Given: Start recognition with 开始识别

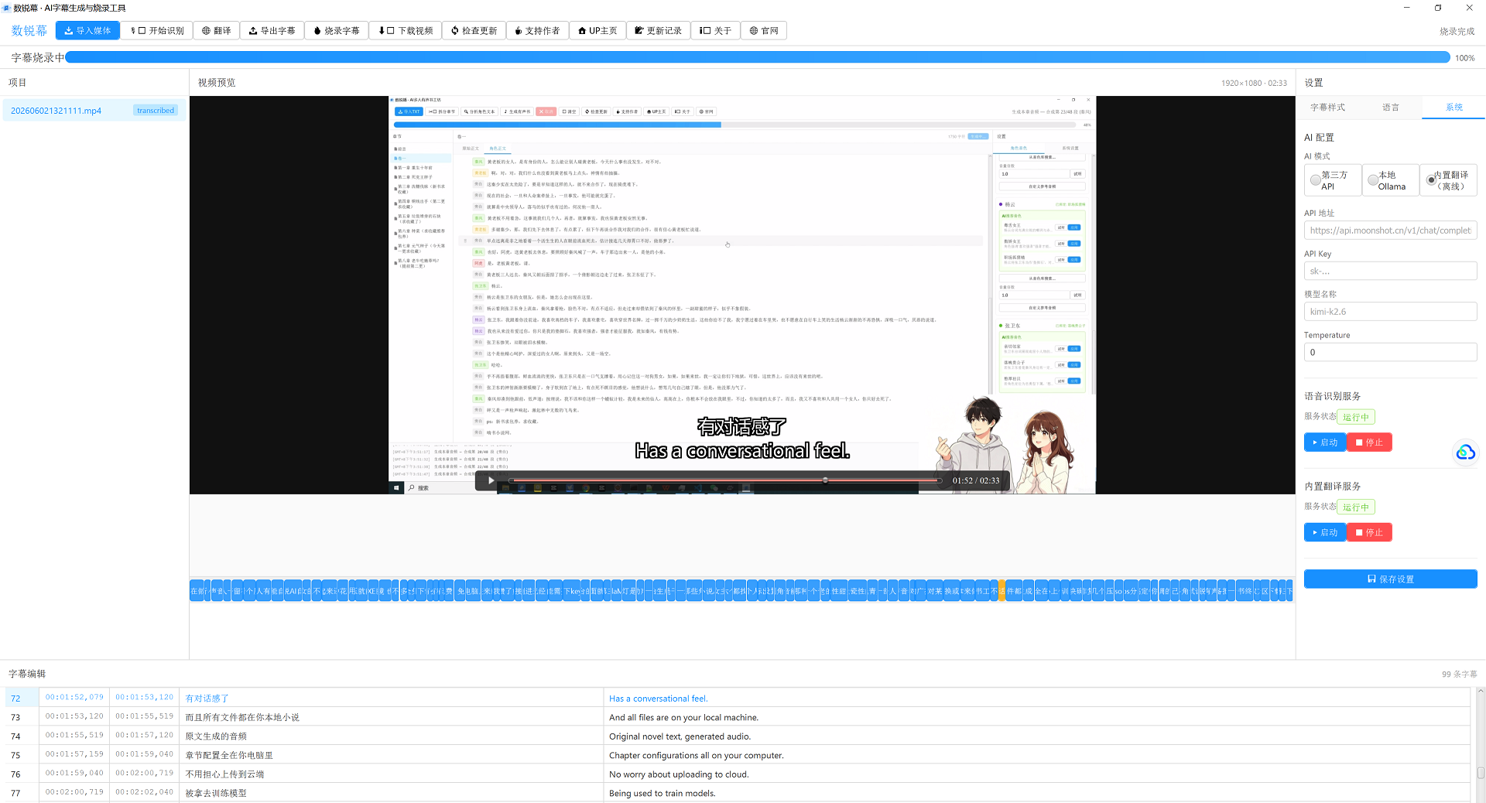Looking at the screenshot, I should [x=158, y=31].
